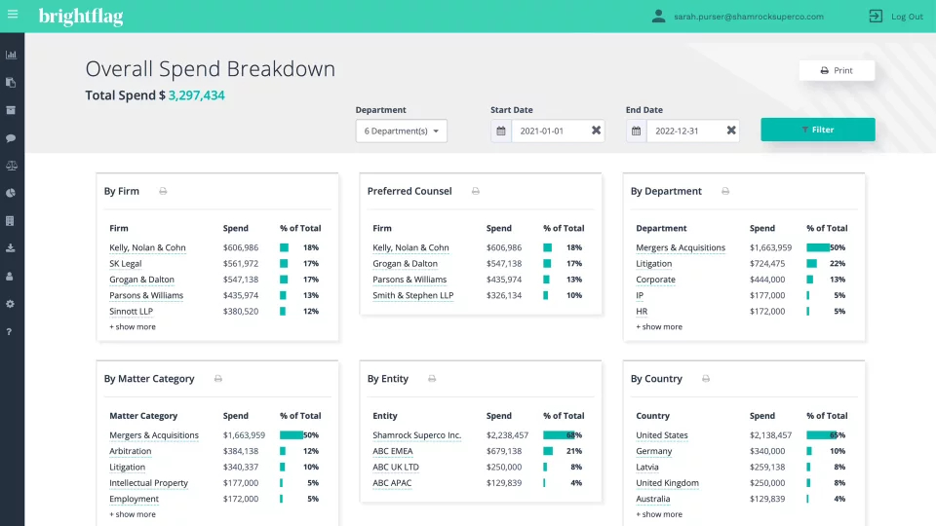Click the user avatar icon in header

coord(658,17)
